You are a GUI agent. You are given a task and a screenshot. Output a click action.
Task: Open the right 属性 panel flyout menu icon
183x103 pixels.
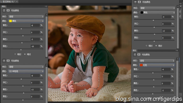coord(177,50)
